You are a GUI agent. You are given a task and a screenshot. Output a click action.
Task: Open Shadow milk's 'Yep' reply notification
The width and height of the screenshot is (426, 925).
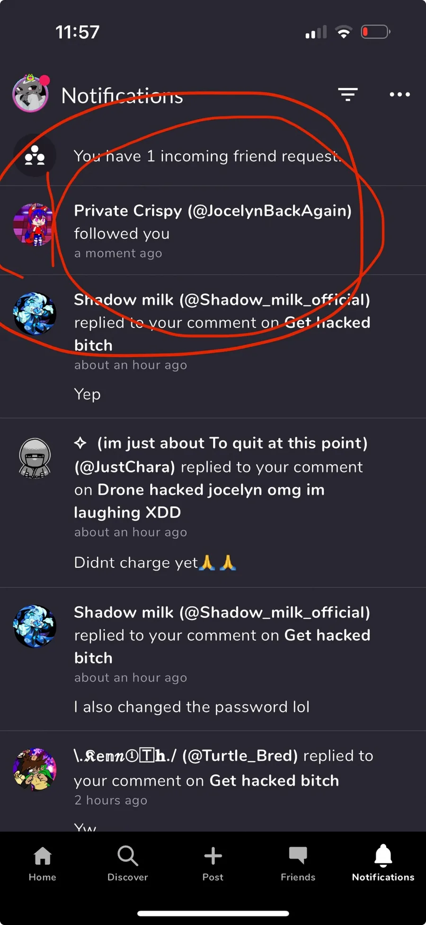[213, 347]
